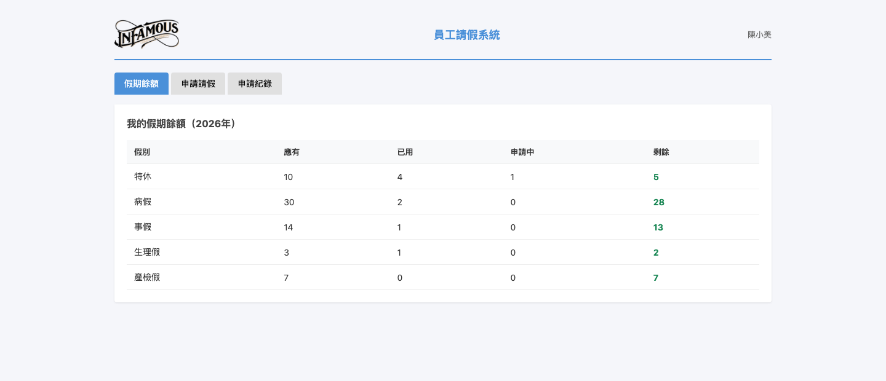Click 生理假 已用 value 1
The image size is (886, 381).
point(399,253)
